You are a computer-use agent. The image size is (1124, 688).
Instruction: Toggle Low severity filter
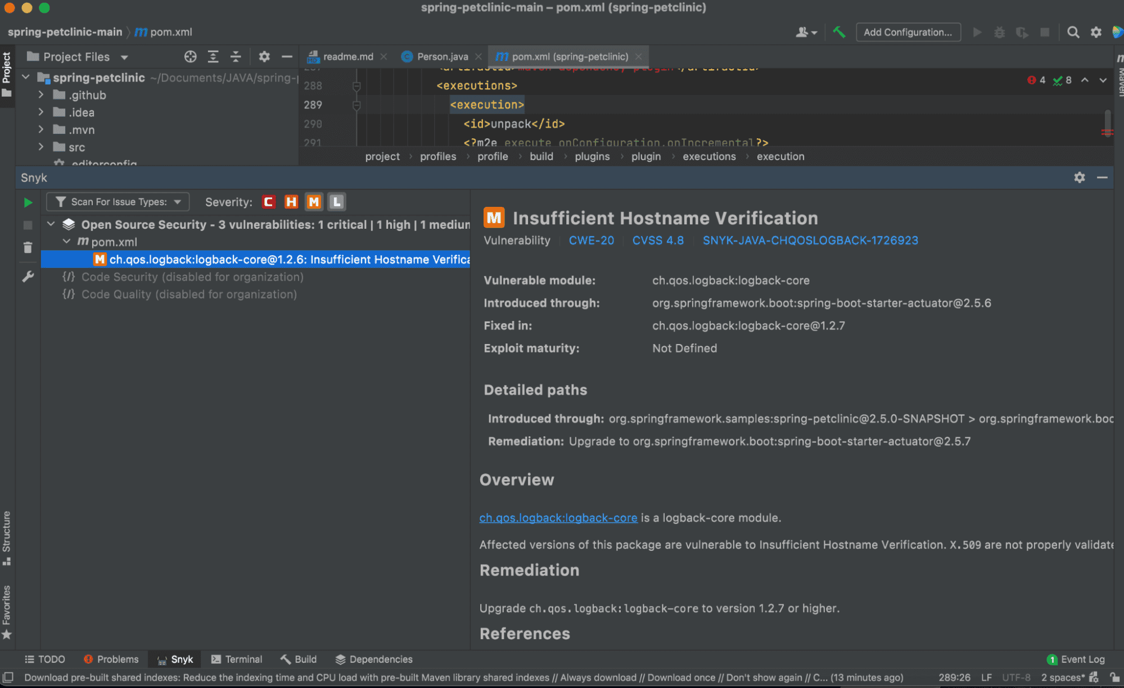(336, 201)
